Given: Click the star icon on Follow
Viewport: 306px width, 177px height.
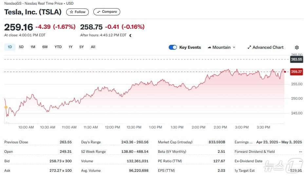Looking at the screenshot, I should pos(72,12).
